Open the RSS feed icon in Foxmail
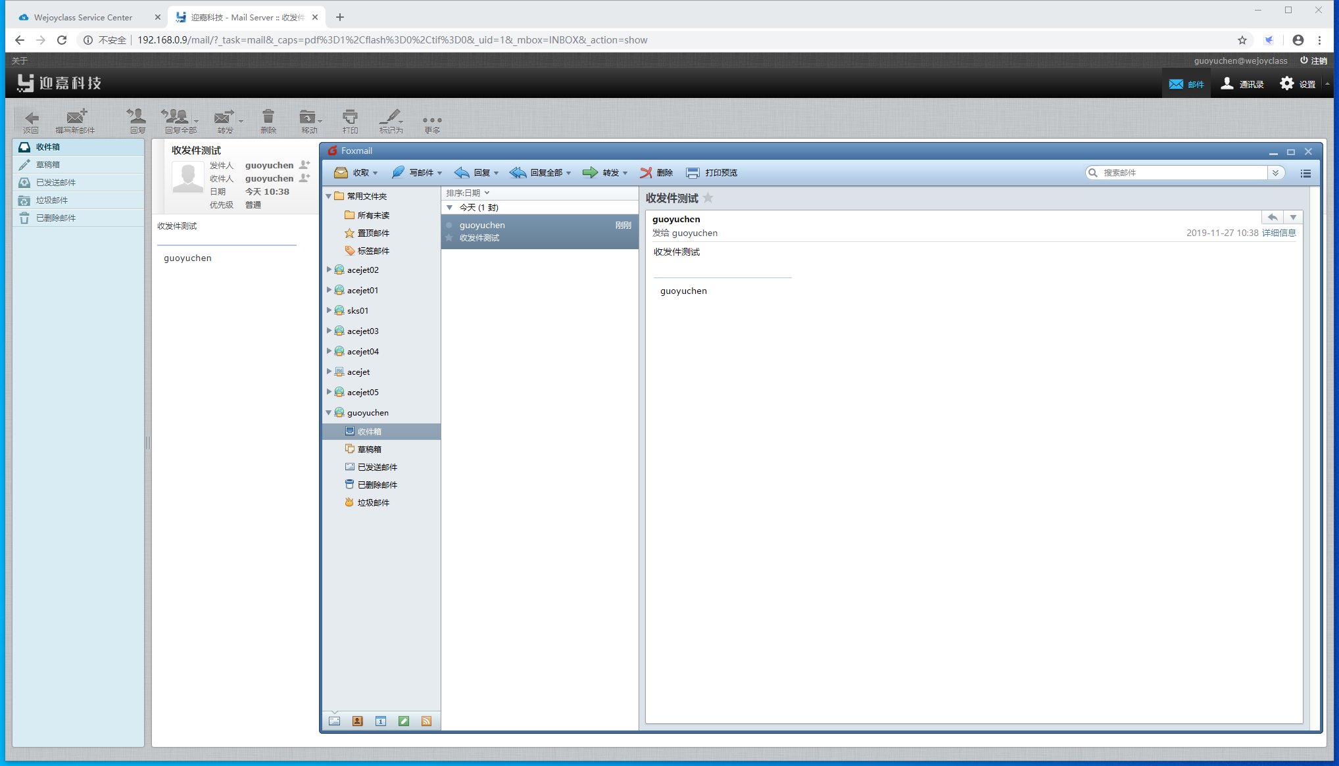1339x766 pixels. [x=426, y=721]
